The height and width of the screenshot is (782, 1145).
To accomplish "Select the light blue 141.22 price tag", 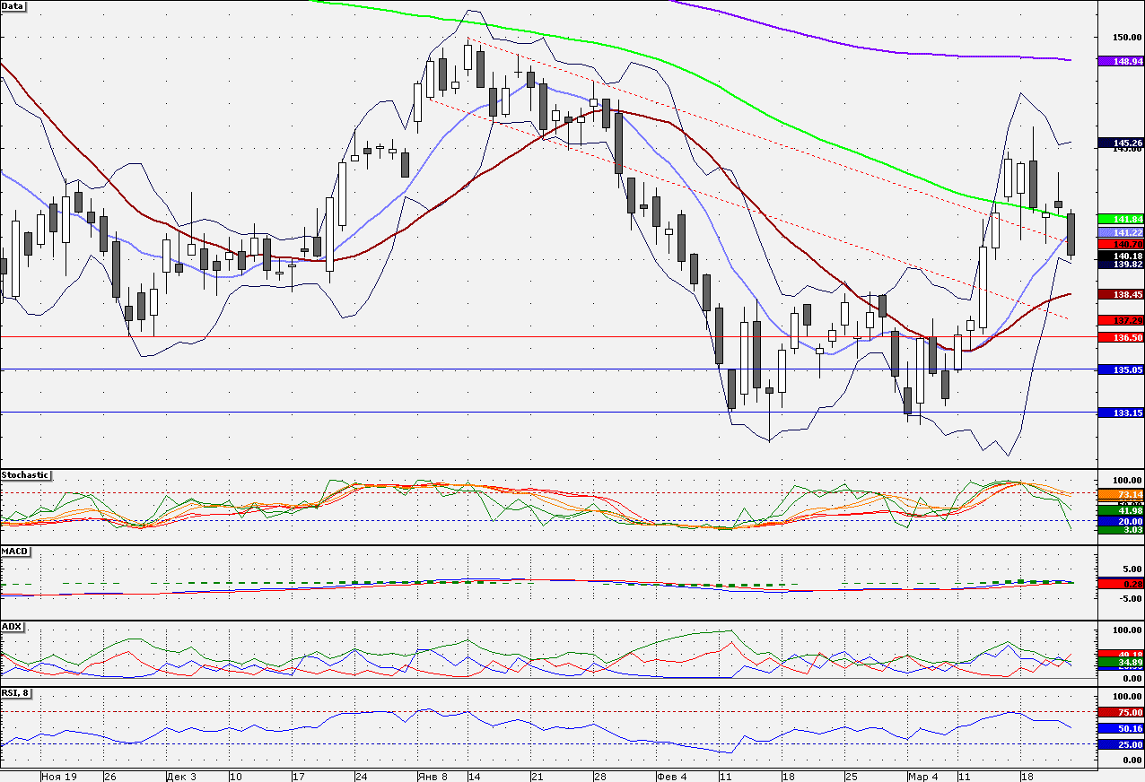I will point(1120,232).
